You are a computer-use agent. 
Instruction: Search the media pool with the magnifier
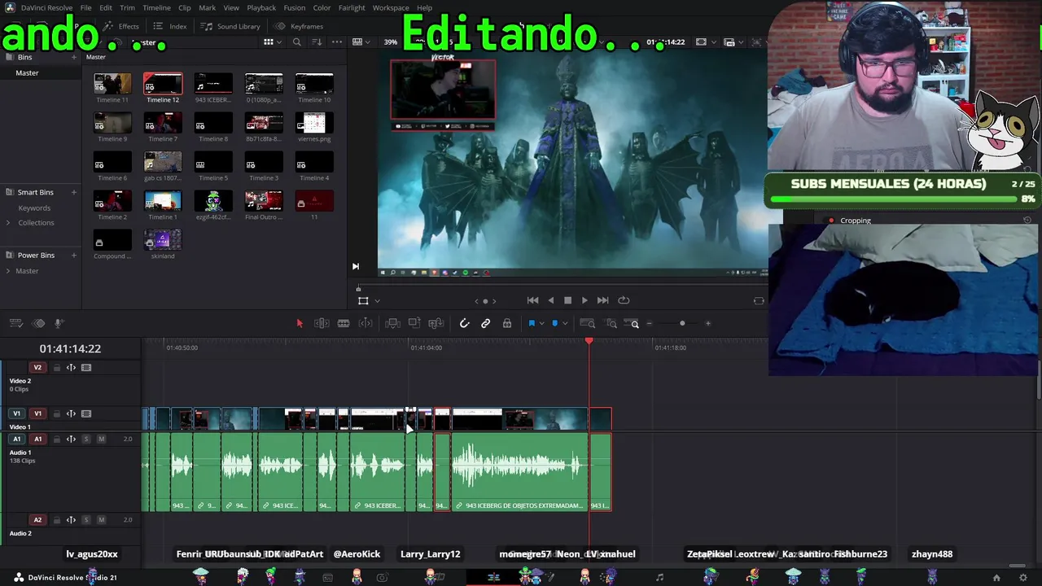click(297, 42)
